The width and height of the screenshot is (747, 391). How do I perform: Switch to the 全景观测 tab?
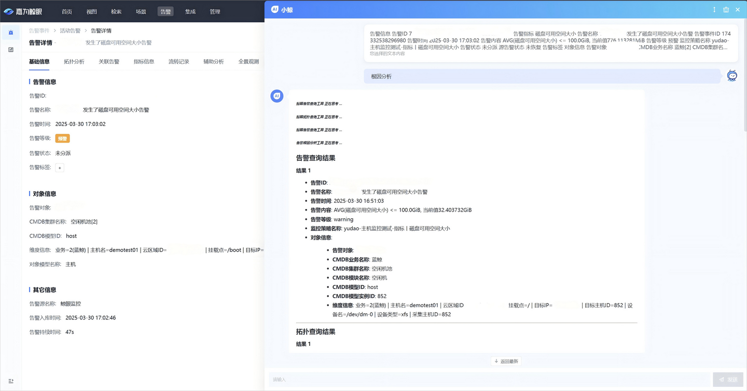click(x=248, y=62)
